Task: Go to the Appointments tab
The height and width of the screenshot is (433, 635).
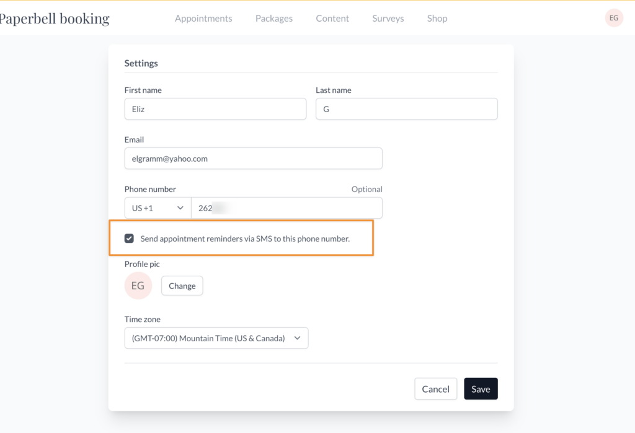Action: point(203,19)
